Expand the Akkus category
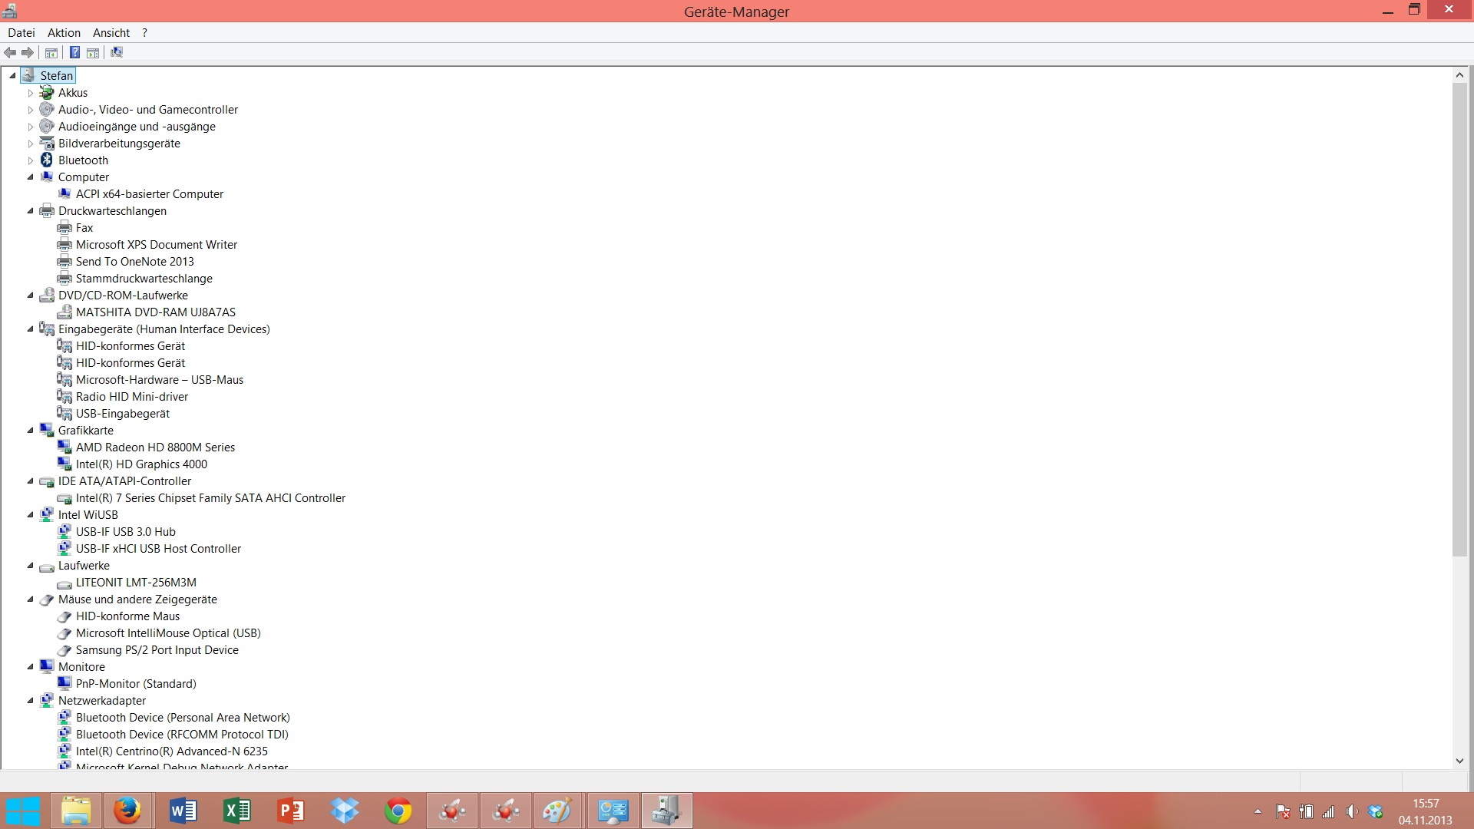Viewport: 1474px width, 829px height. 31,93
